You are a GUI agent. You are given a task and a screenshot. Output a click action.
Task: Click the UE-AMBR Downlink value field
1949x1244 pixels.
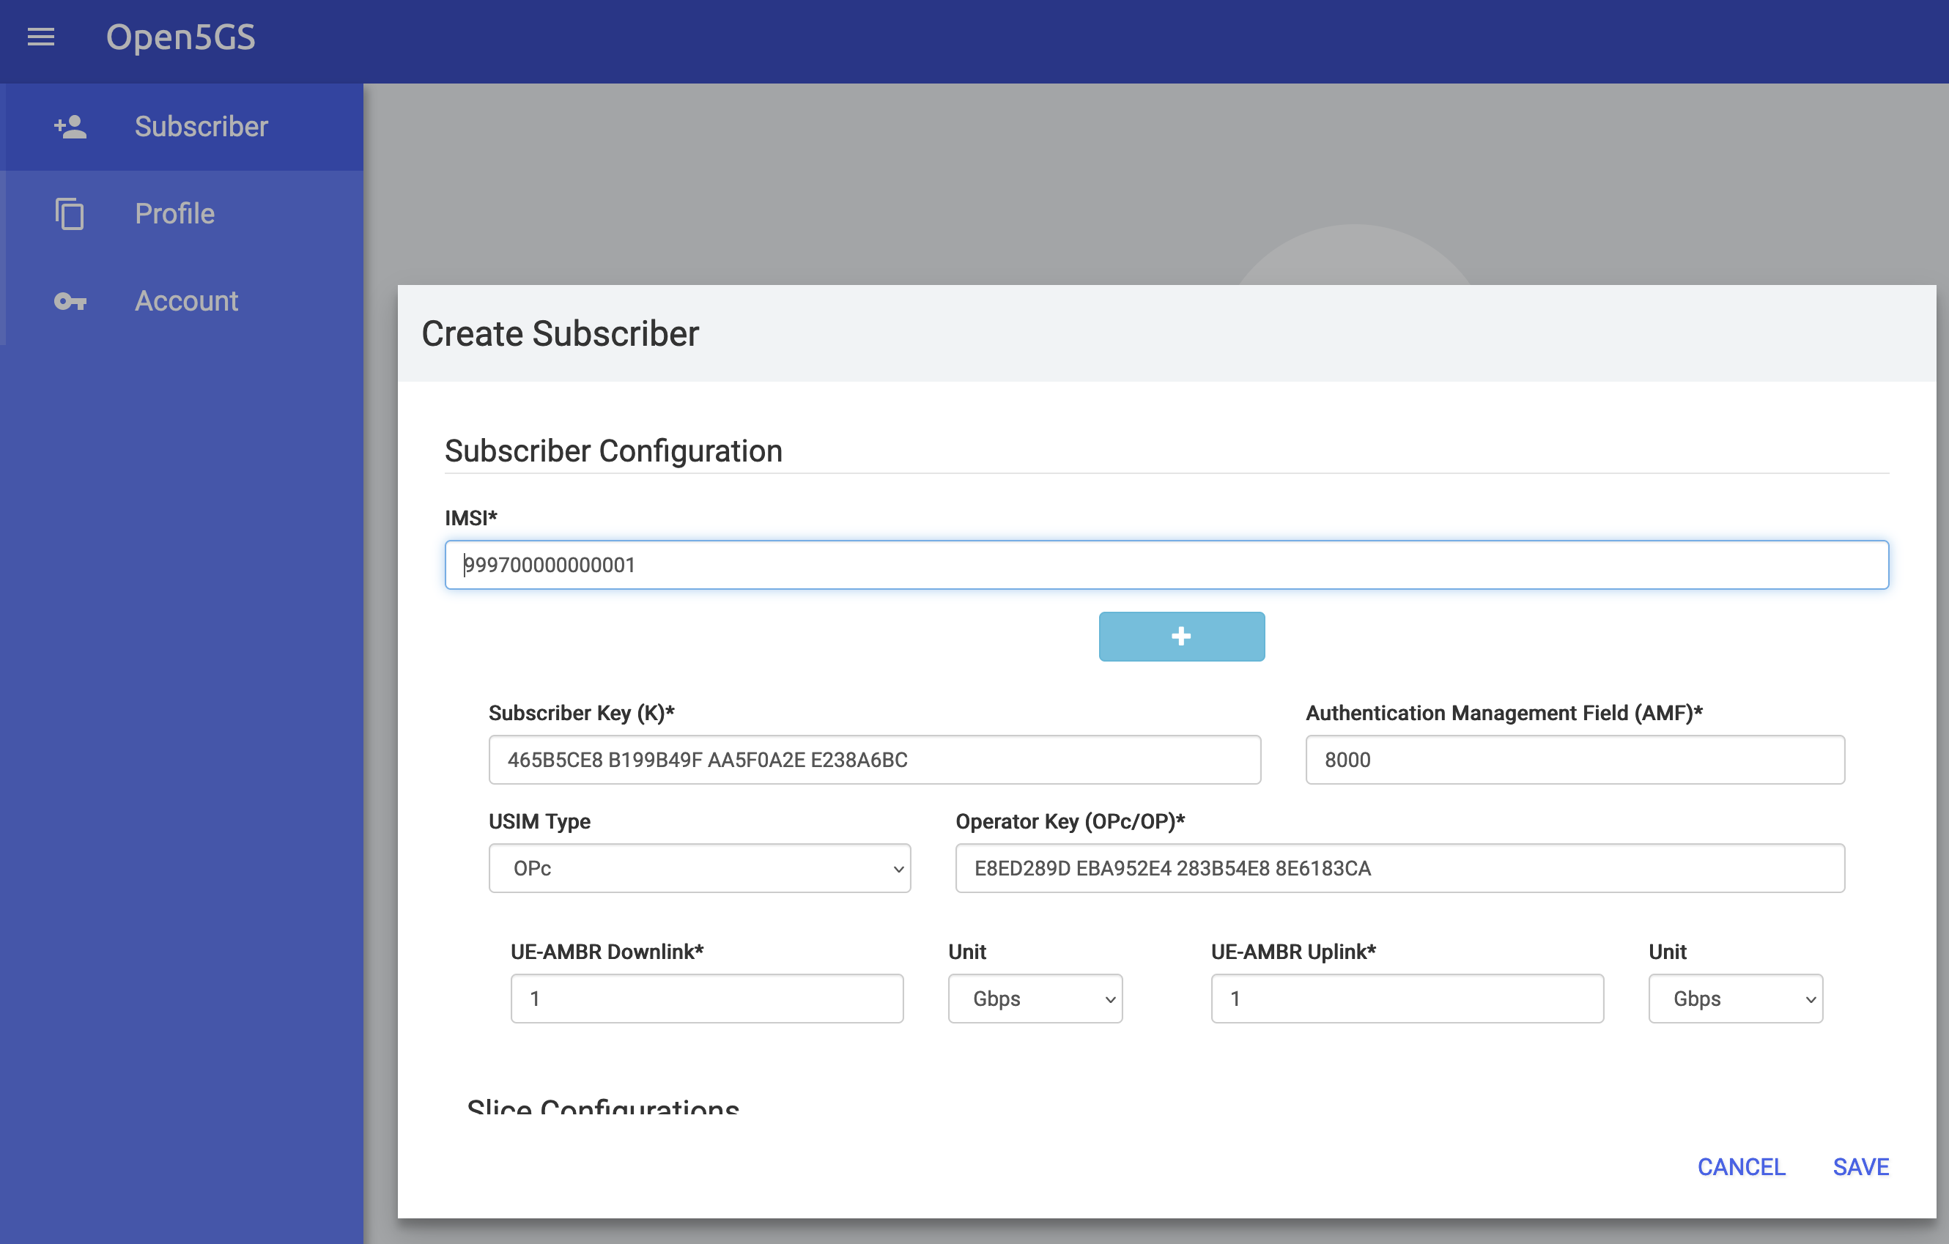coord(706,998)
